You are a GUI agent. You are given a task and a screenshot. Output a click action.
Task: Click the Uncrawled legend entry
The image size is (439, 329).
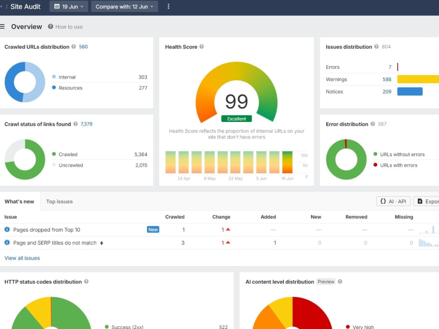point(68,165)
